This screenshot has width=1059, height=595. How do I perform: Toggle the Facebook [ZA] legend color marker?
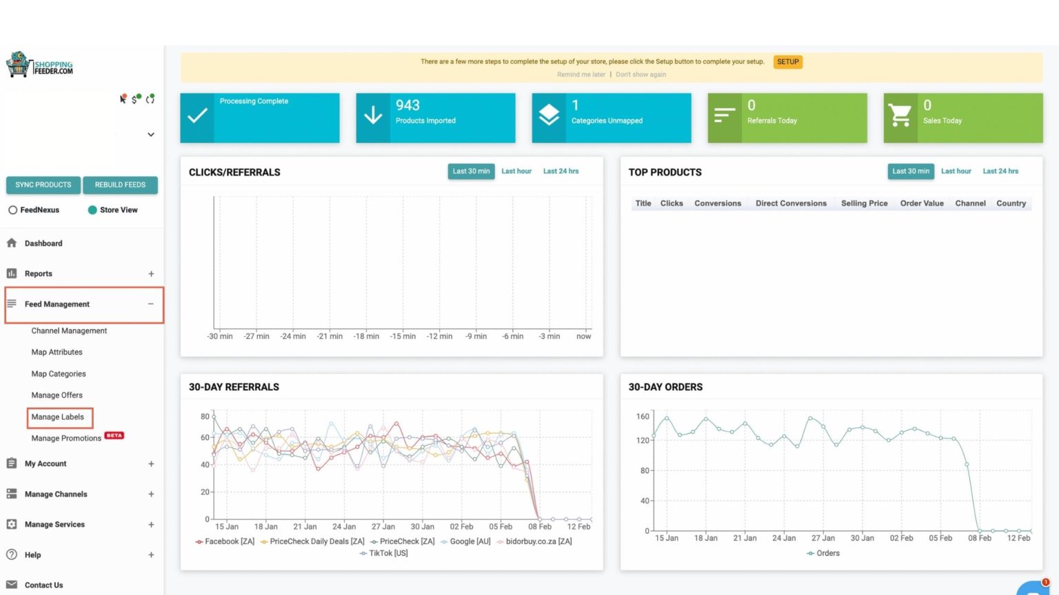pyautogui.click(x=199, y=542)
